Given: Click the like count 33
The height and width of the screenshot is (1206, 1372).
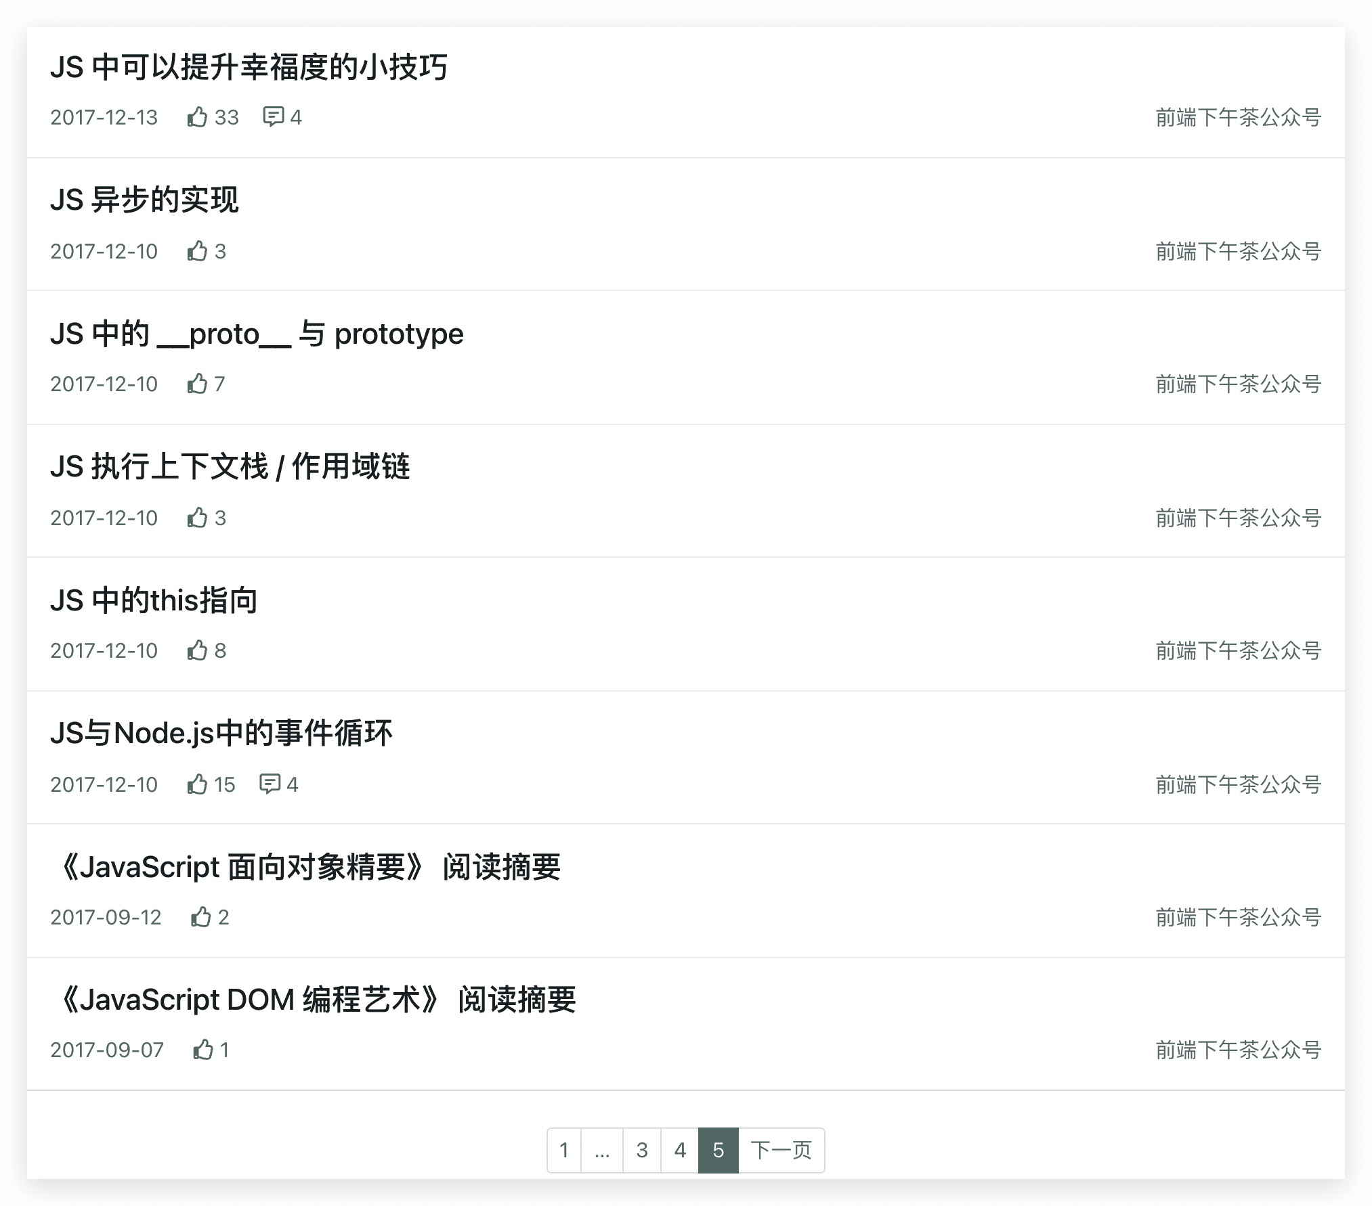Looking at the screenshot, I should point(227,117).
